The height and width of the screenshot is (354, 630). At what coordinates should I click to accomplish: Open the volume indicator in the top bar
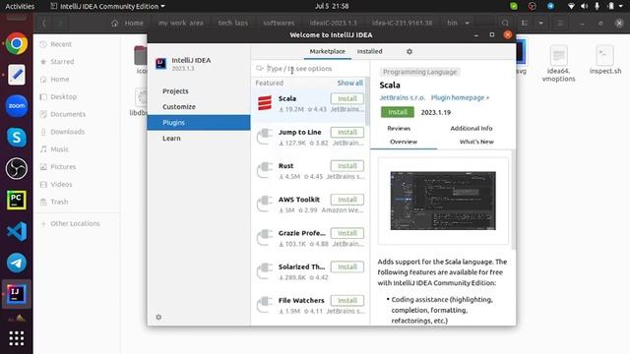[x=584, y=6]
